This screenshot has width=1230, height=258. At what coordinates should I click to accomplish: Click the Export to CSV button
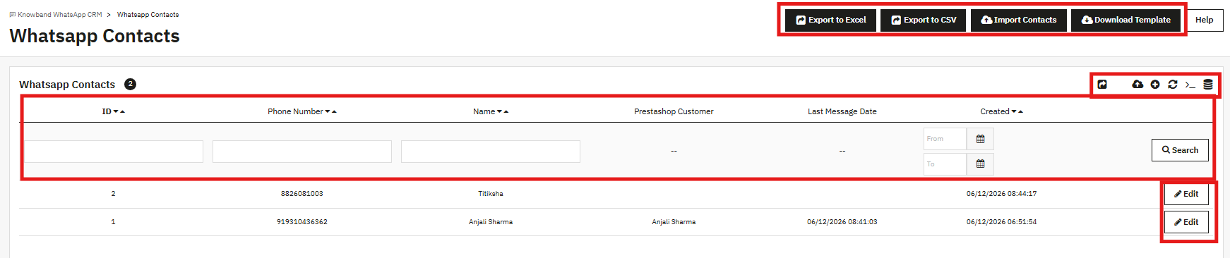(x=924, y=20)
